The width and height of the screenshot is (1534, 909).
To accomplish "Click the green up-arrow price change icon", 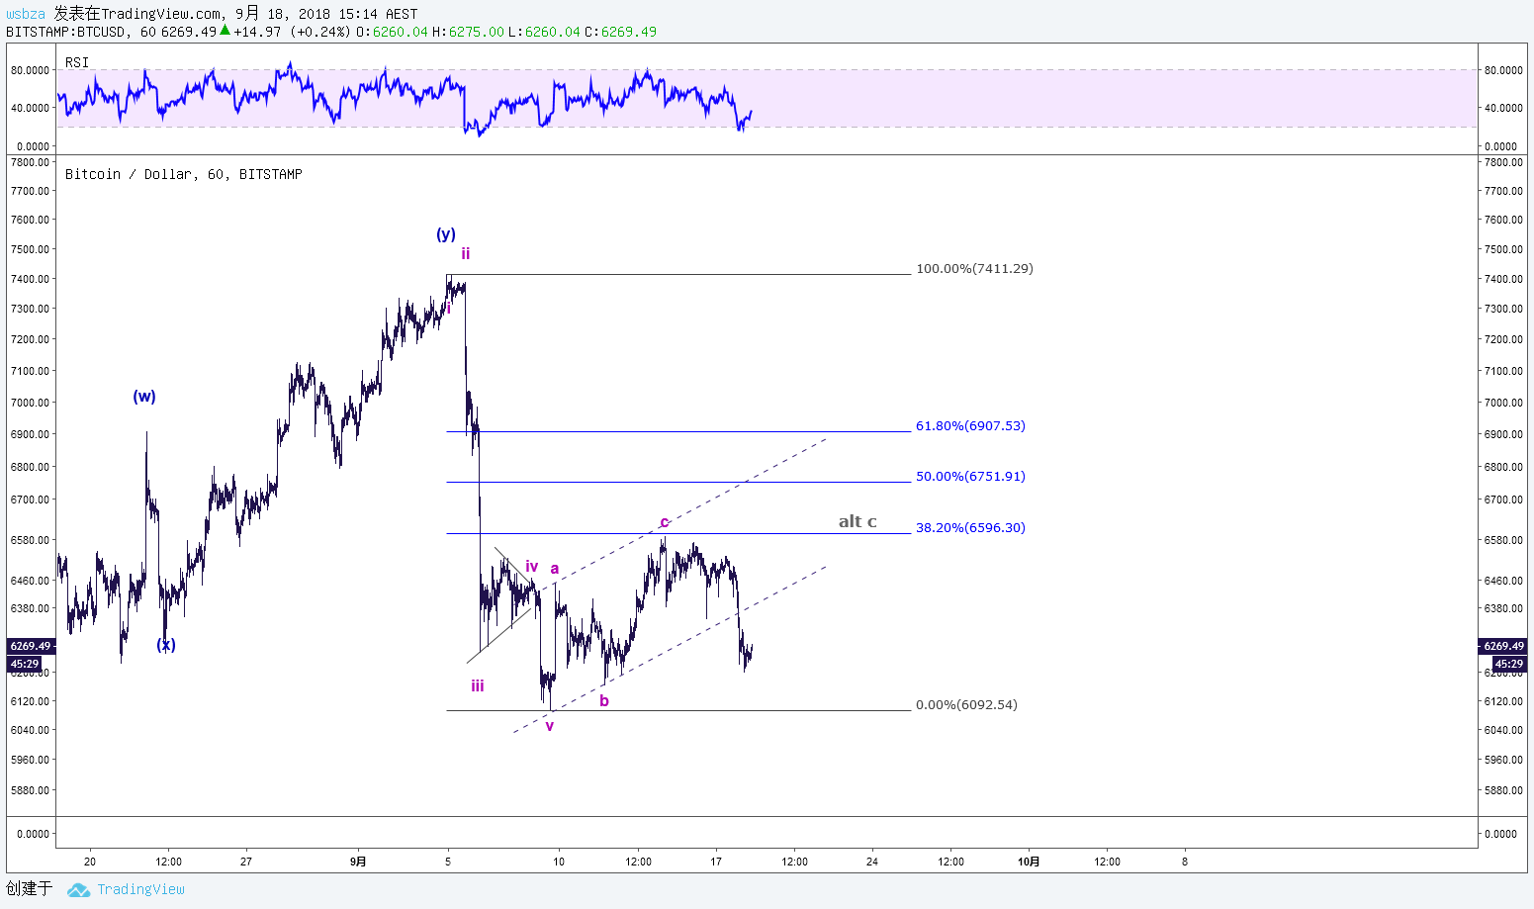I will point(225,30).
